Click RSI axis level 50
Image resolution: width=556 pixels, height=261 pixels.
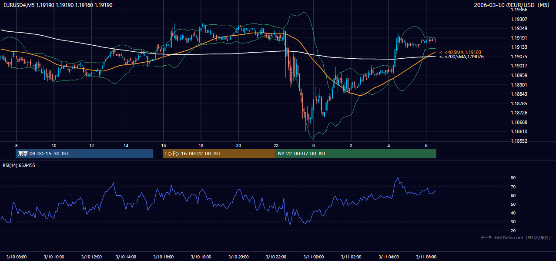pyautogui.click(x=513, y=204)
